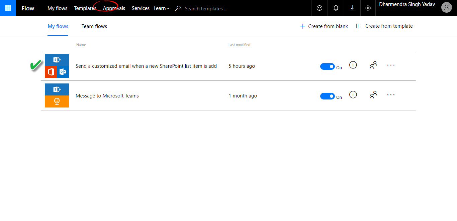Disable the Message to Microsoft Teams toggle
The image size is (457, 221).
[x=327, y=96]
